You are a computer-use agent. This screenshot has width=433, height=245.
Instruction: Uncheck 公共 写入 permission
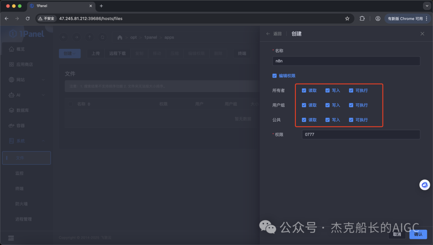click(x=328, y=120)
